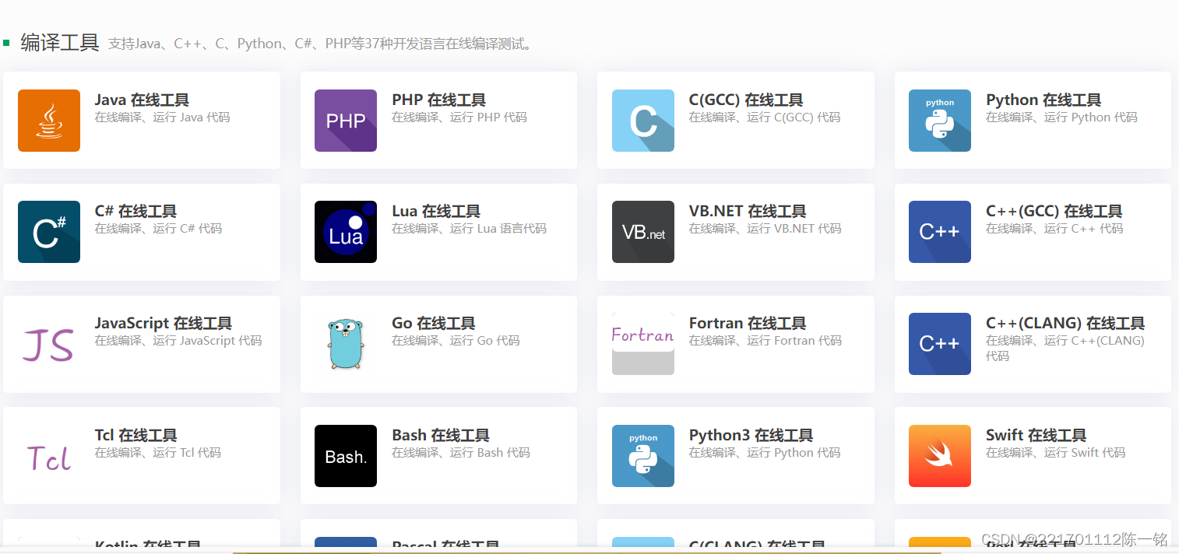This screenshot has height=554, width=1179.
Task: Click description 在线编译、运行 Go 代码
Action: [456, 341]
